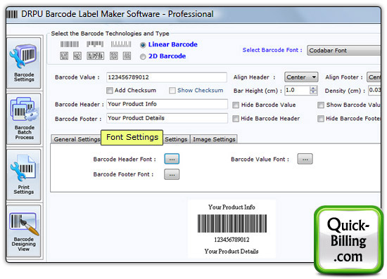This screenshot has width=387, height=279.
Task: Click the uneven stacked-bar linear barcode sample icon
Action: [95, 44]
